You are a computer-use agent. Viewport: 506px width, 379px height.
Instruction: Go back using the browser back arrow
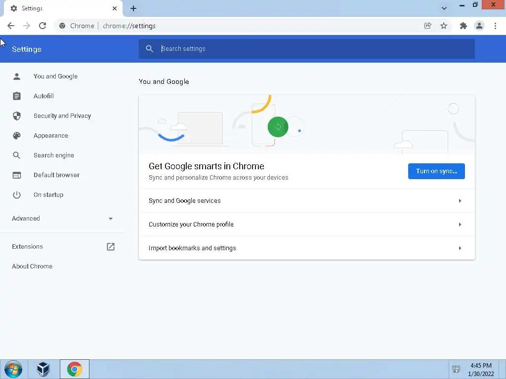coord(11,26)
